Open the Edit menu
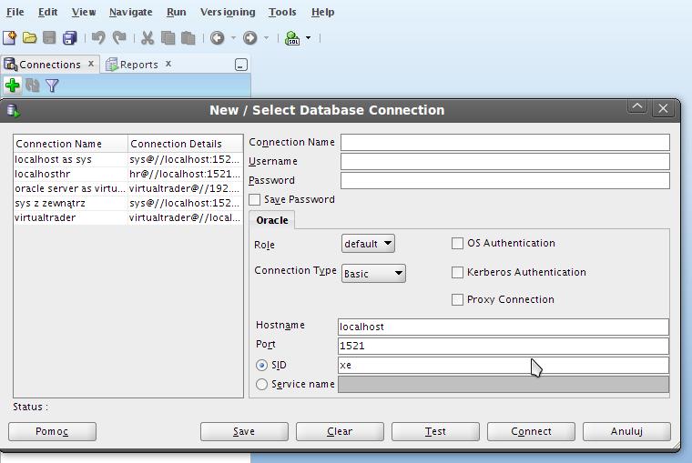Image resolution: width=692 pixels, height=463 pixels. pos(47,12)
